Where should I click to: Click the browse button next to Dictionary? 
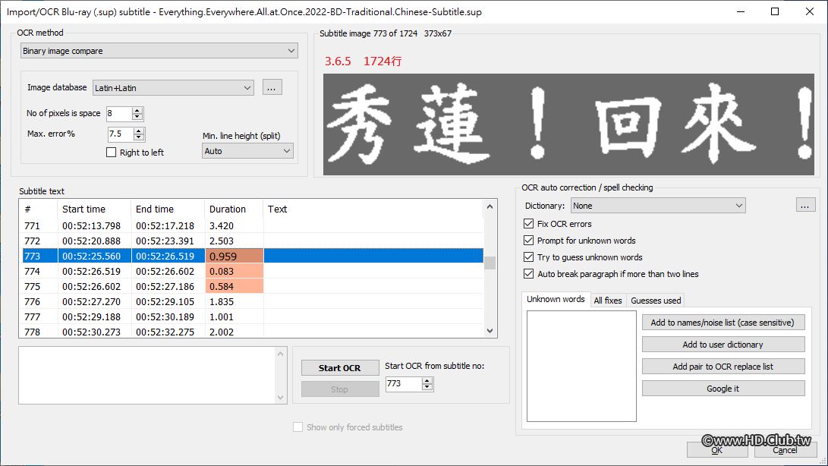pyautogui.click(x=805, y=206)
